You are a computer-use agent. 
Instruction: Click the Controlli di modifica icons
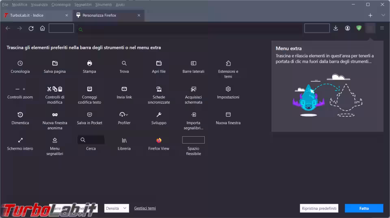click(55, 89)
